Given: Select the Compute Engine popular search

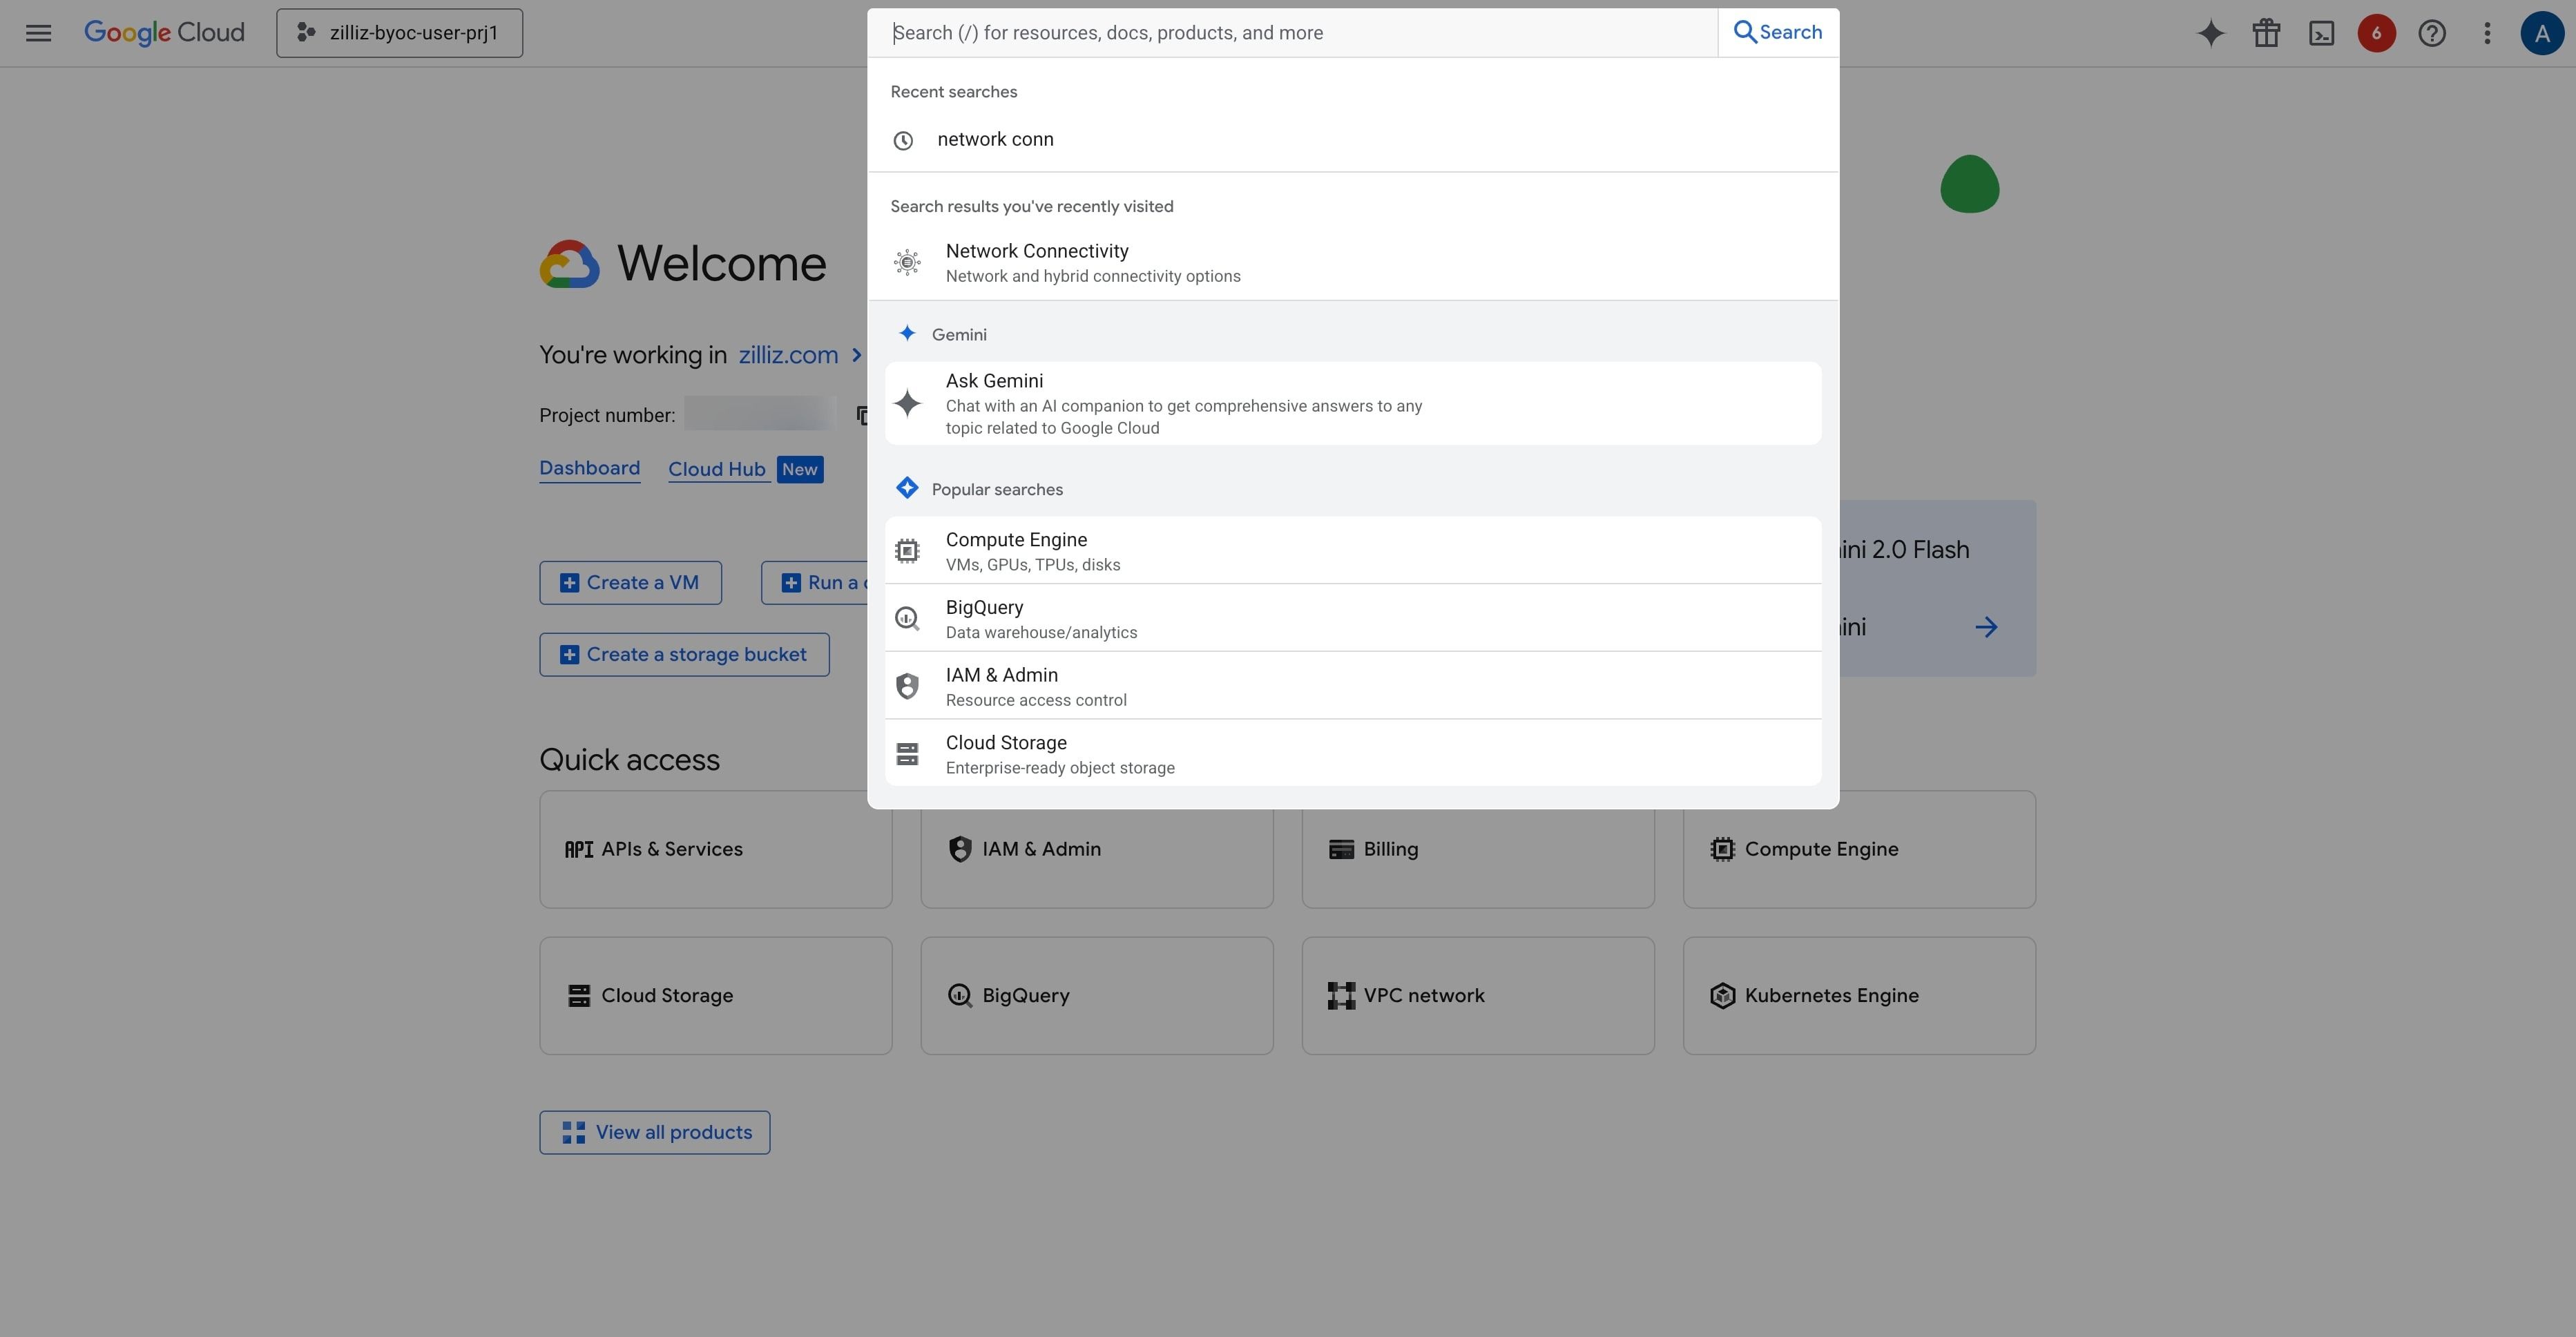Looking at the screenshot, I should pyautogui.click(x=1353, y=551).
